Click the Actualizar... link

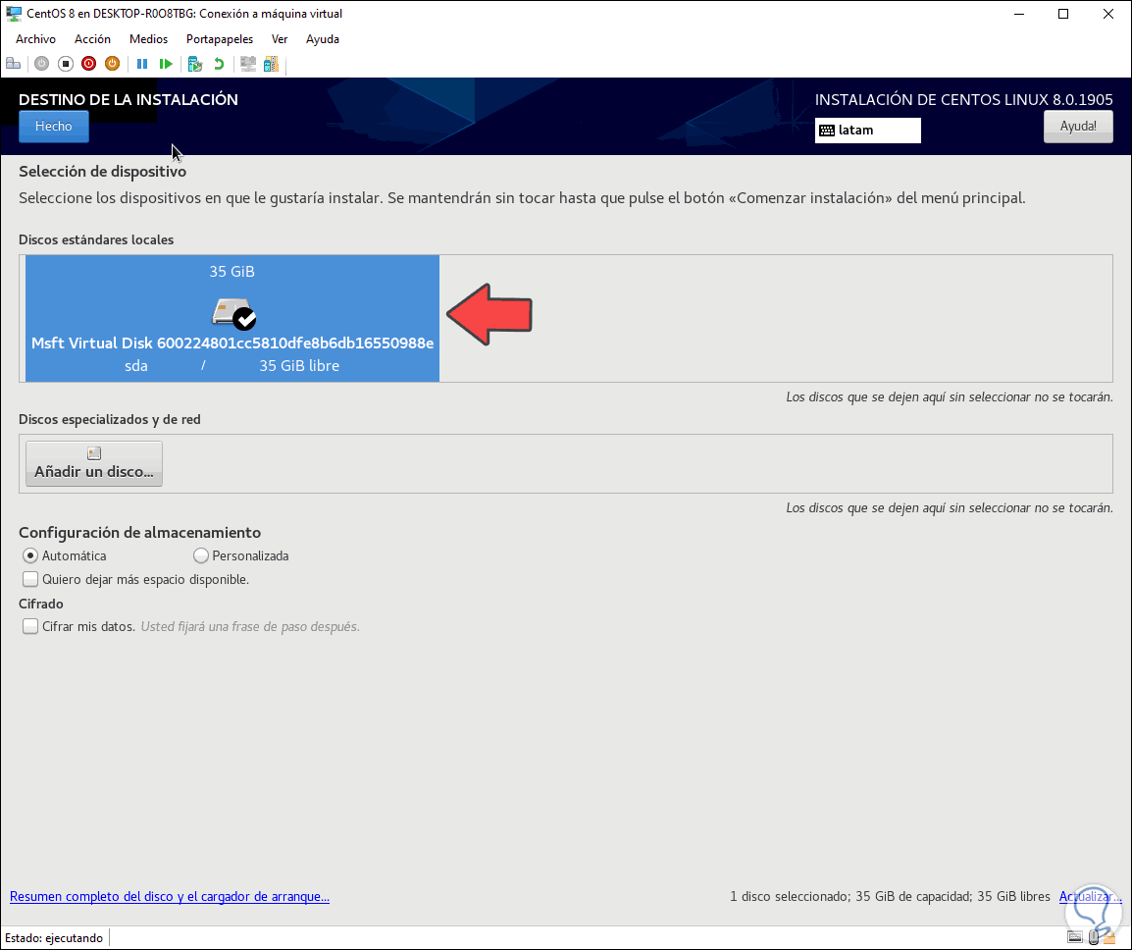pyautogui.click(x=1090, y=897)
